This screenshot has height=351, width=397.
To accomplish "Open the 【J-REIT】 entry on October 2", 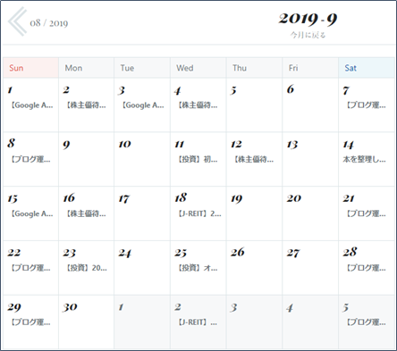I will tap(198, 322).
